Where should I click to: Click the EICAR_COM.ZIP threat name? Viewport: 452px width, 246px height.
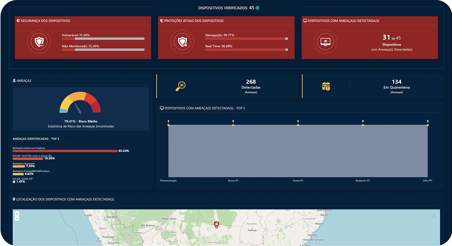[x=23, y=179]
